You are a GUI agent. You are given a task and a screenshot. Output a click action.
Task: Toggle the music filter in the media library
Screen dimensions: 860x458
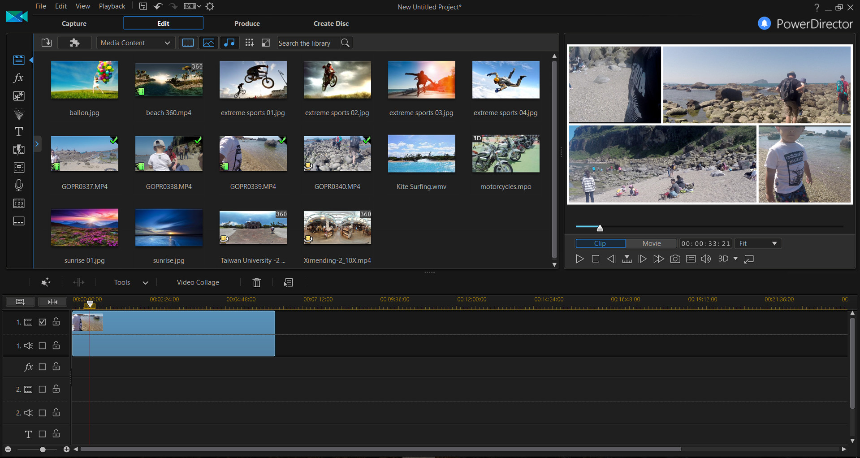[x=229, y=43]
